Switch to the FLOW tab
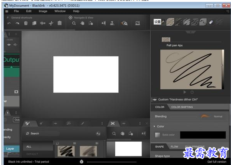 point(174,147)
